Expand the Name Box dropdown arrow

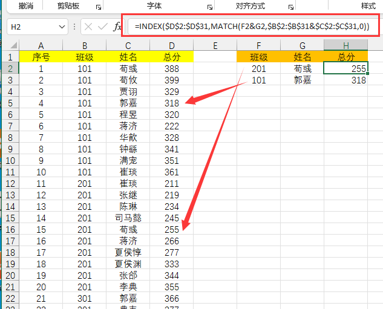(x=62, y=27)
